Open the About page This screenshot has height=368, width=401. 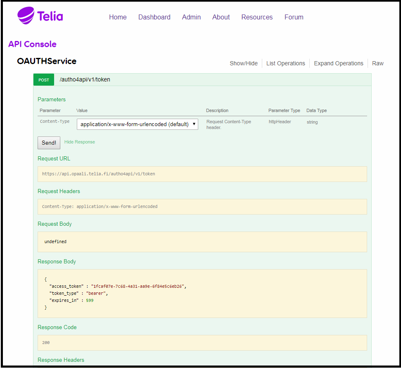pyautogui.click(x=221, y=17)
